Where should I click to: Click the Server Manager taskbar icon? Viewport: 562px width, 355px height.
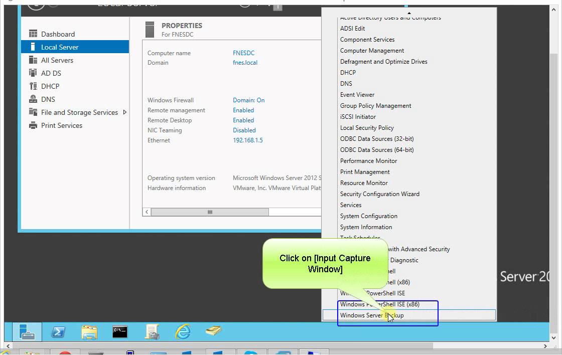tap(27, 332)
